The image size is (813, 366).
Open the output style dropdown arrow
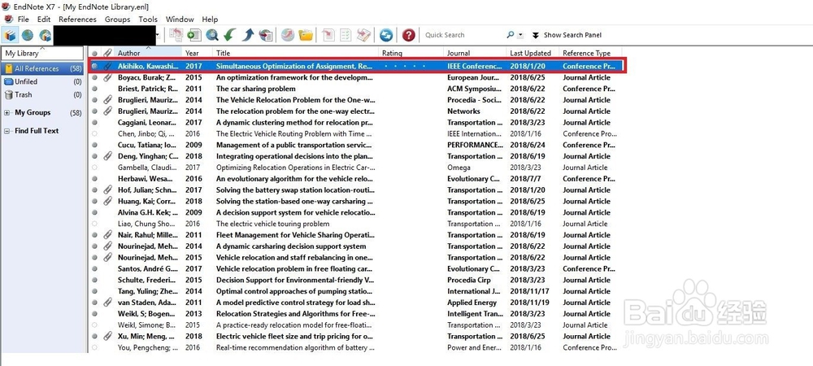pos(157,35)
